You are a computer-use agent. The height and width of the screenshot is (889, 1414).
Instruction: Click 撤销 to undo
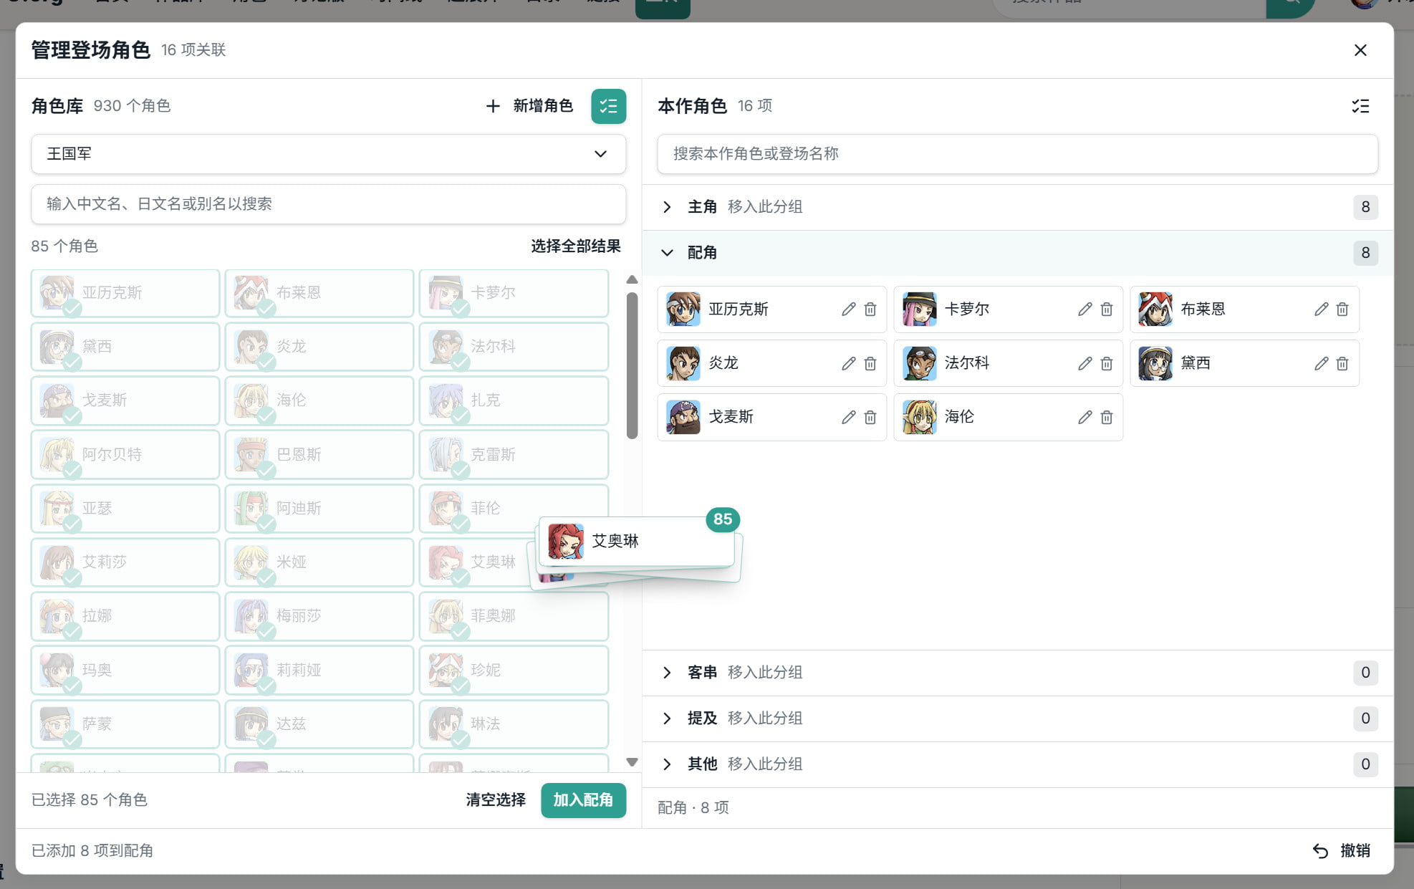pos(1342,851)
